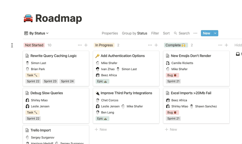Open the By Status view dropdown
The width and height of the screenshot is (242, 144).
point(37,33)
